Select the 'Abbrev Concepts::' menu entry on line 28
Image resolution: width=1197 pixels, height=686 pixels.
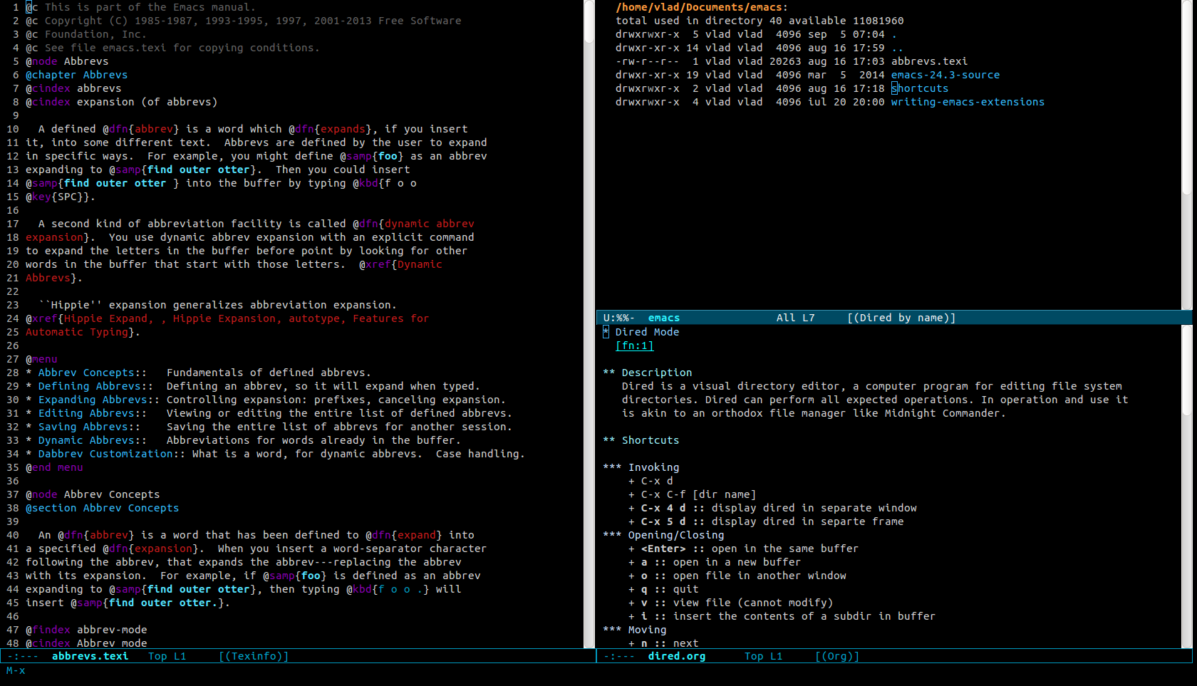click(x=92, y=373)
